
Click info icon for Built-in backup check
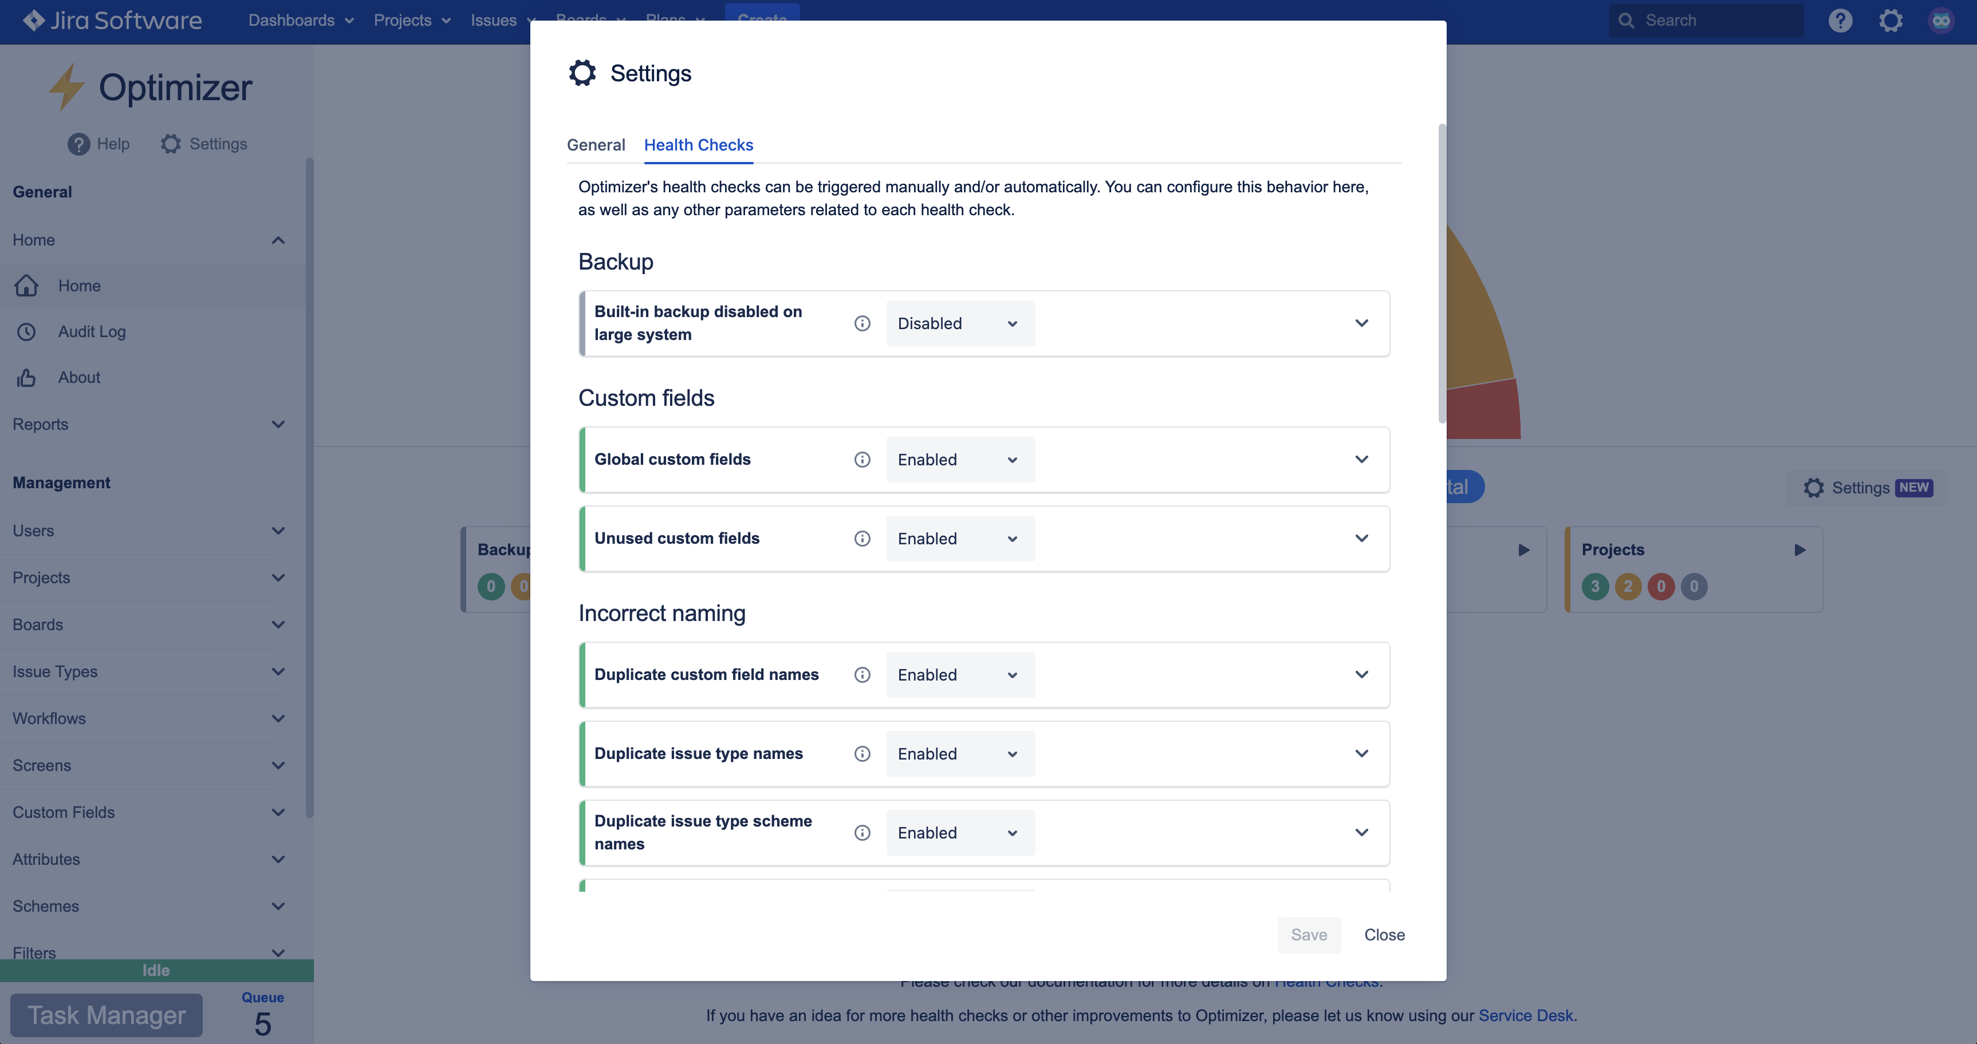(x=862, y=324)
